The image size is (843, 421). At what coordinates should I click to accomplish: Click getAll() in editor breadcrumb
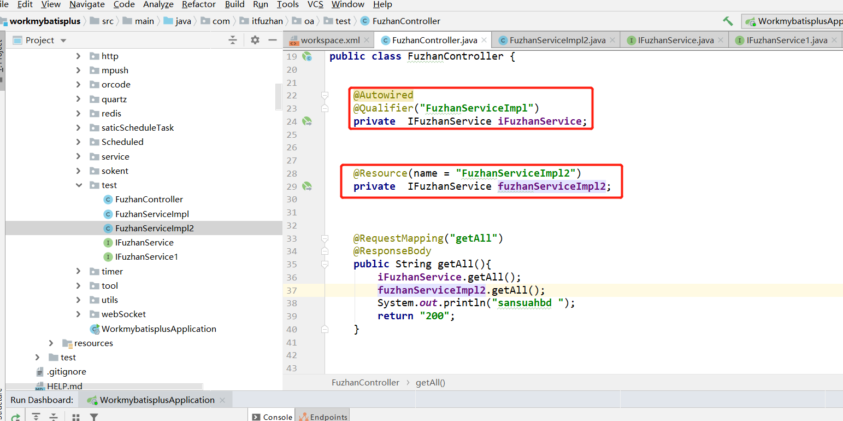pyautogui.click(x=431, y=382)
